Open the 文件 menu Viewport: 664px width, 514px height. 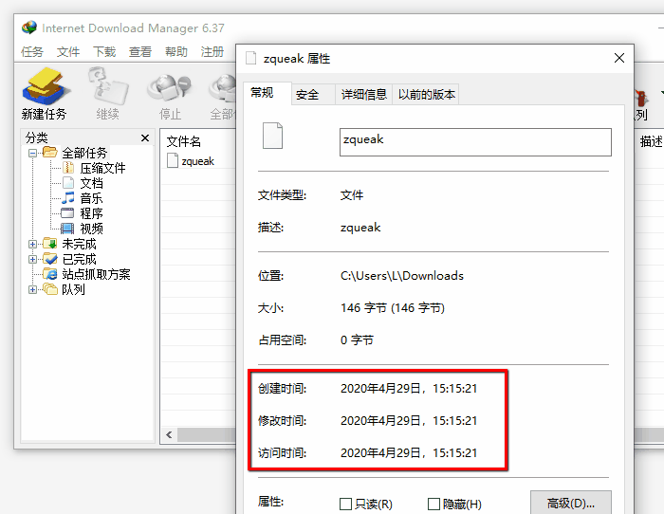coord(68,52)
